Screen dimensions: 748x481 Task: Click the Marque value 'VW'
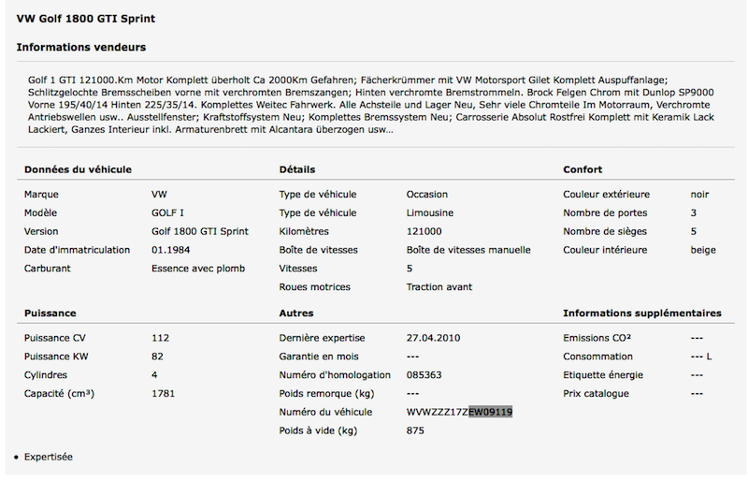pos(159,195)
